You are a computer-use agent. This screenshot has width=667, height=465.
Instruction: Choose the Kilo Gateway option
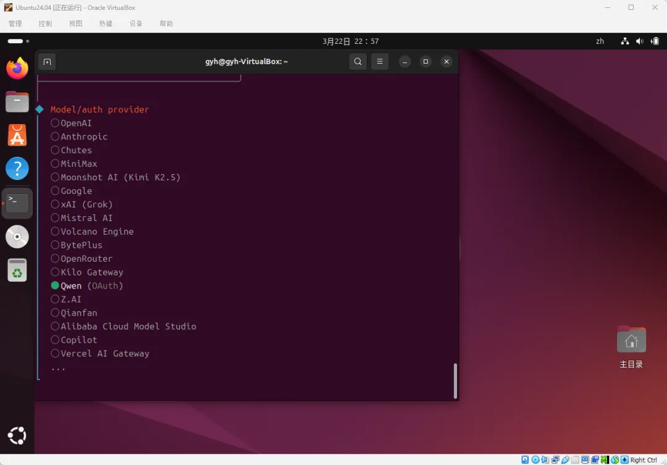87,272
